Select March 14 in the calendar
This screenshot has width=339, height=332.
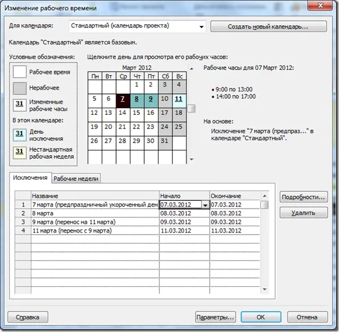123,115
